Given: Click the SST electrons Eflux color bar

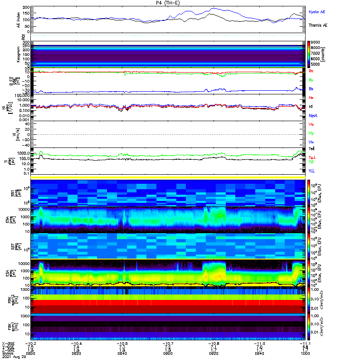Looking at the screenshot, I should [309, 246].
